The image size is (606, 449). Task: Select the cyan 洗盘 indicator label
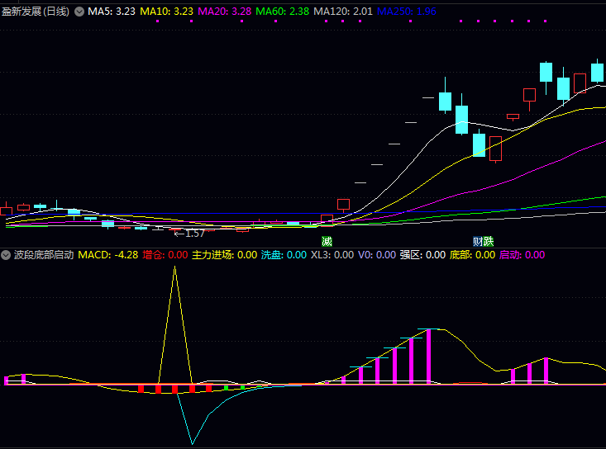click(x=284, y=255)
